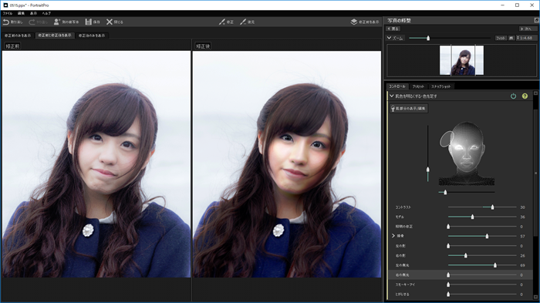
Task: Click the コントラスト slider at 30
Action: (482, 207)
